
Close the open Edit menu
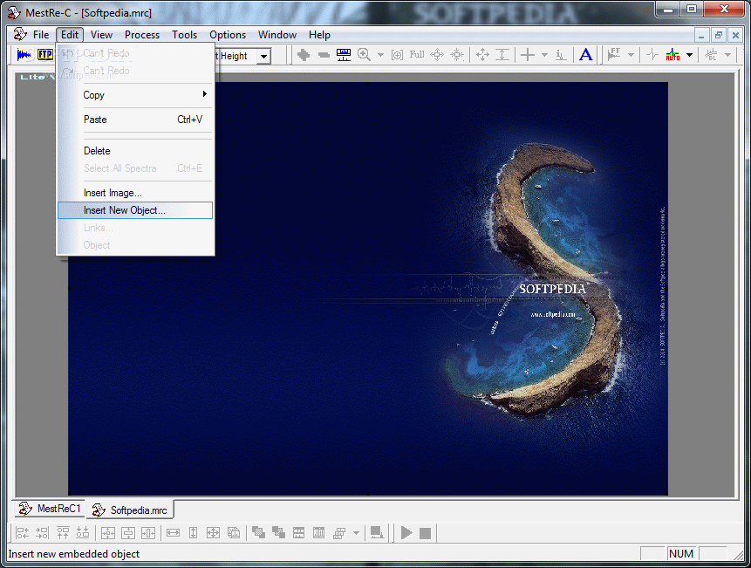(x=70, y=35)
